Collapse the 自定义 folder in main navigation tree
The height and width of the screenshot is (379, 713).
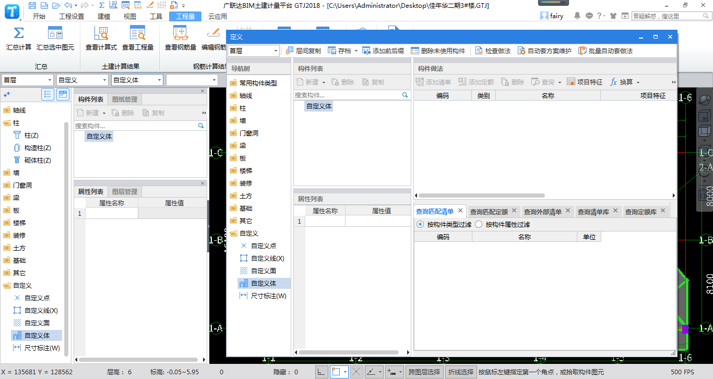pos(6,285)
